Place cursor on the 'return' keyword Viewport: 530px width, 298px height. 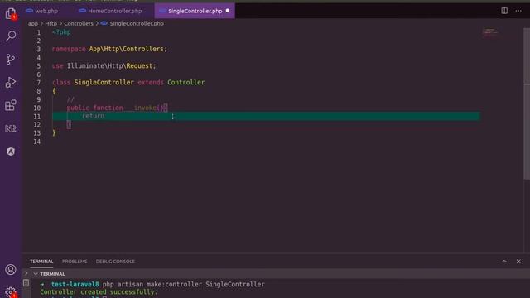(93, 116)
